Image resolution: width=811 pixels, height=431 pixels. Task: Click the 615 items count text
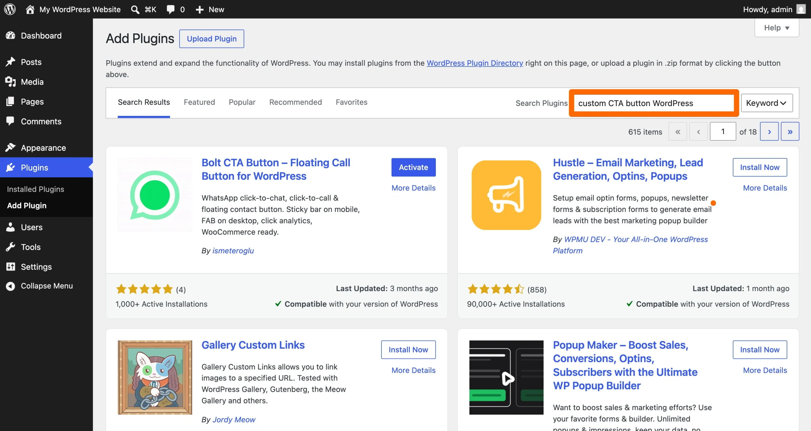click(645, 132)
